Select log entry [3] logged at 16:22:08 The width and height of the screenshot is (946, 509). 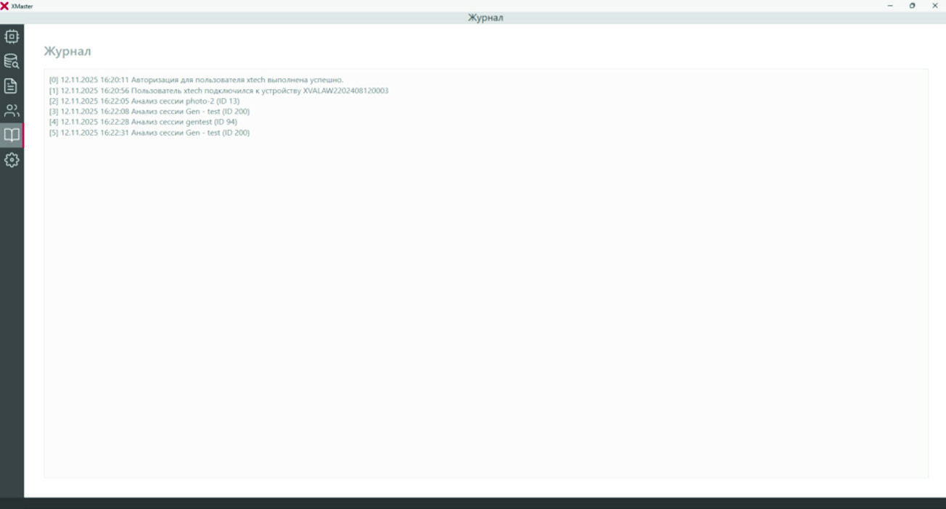point(149,112)
